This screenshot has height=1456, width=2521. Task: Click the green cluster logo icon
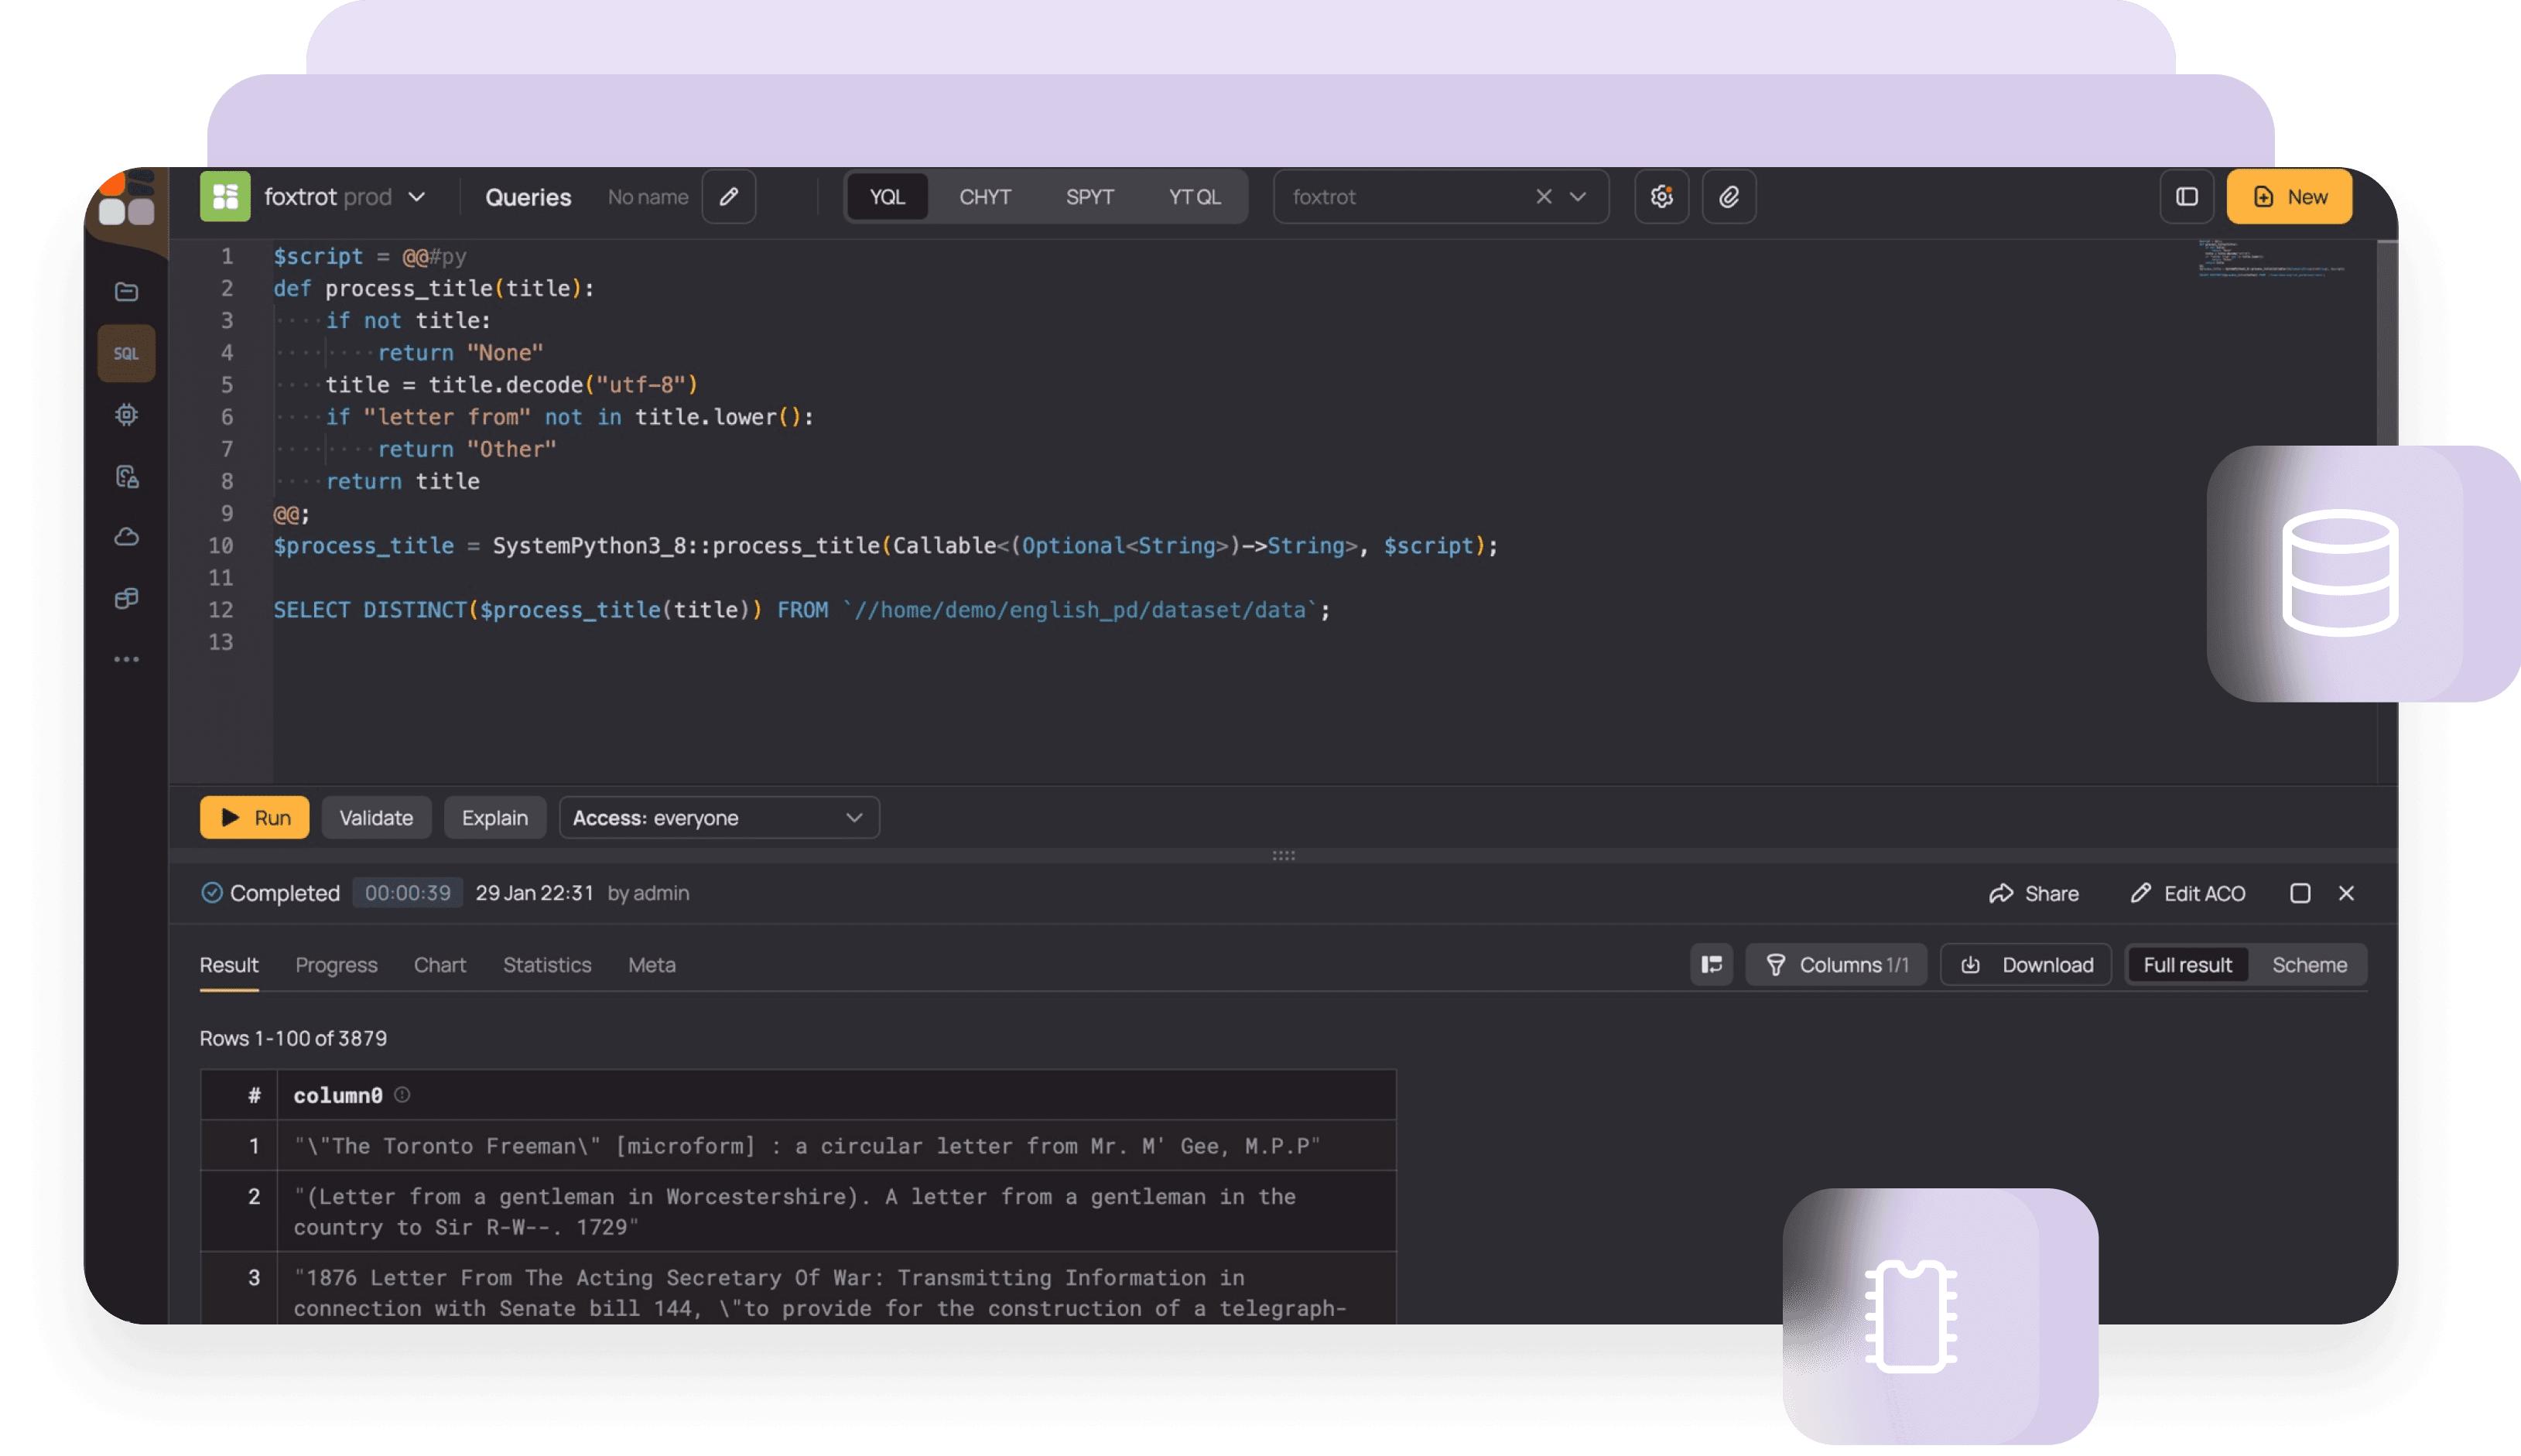[x=225, y=196]
